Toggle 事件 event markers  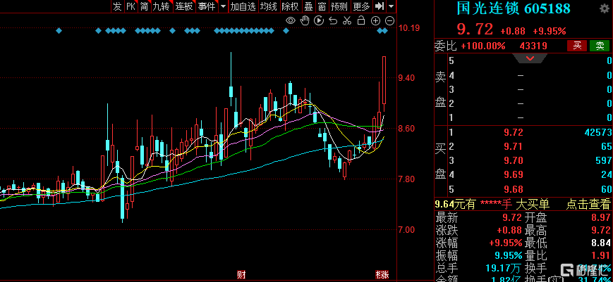[207, 6]
